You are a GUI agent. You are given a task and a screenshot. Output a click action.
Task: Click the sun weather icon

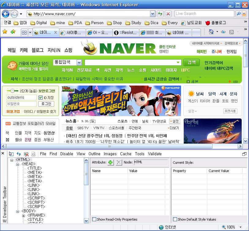tap(191, 94)
